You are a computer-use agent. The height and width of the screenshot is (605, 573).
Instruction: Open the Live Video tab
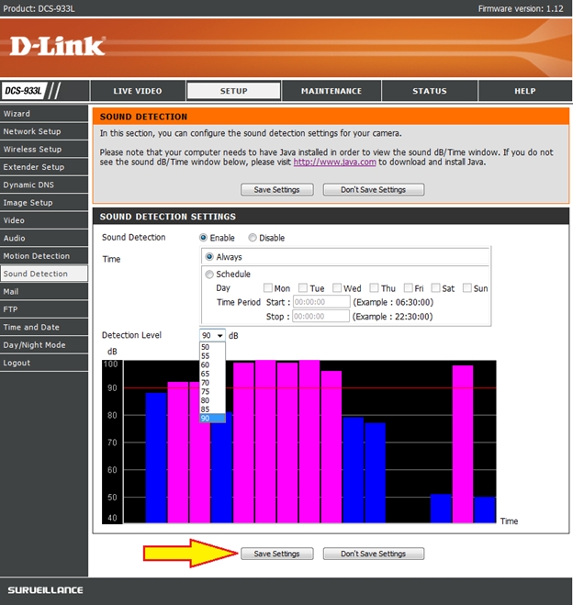138,91
